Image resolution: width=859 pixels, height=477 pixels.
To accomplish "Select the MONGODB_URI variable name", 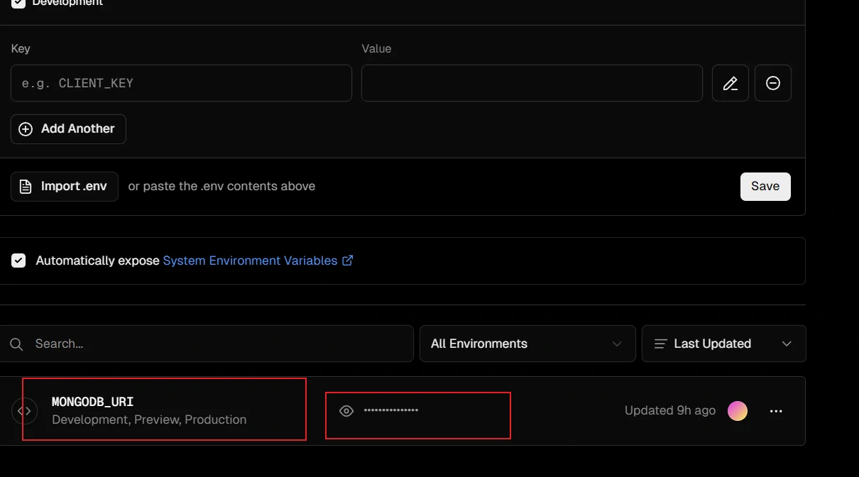I will [92, 402].
